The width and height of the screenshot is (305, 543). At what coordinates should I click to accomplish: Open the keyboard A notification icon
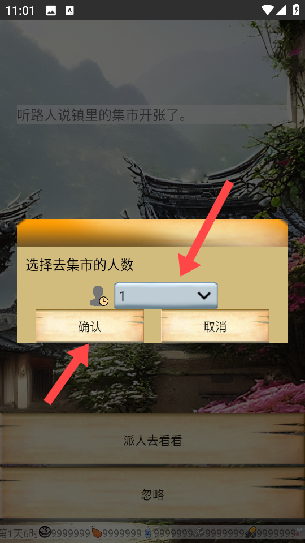click(x=69, y=10)
